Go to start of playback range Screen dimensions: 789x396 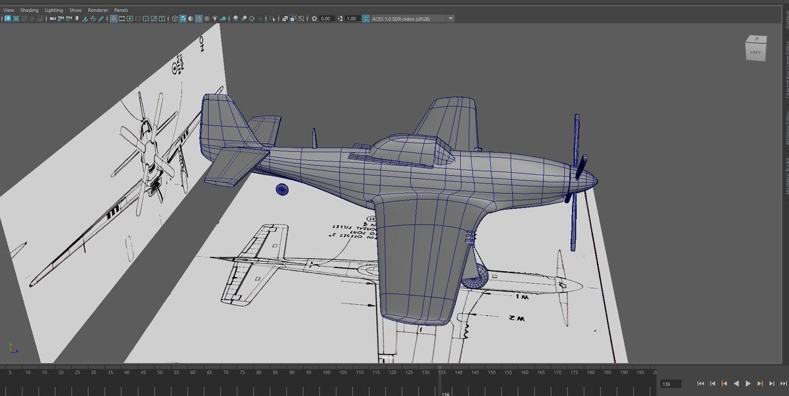(700, 384)
